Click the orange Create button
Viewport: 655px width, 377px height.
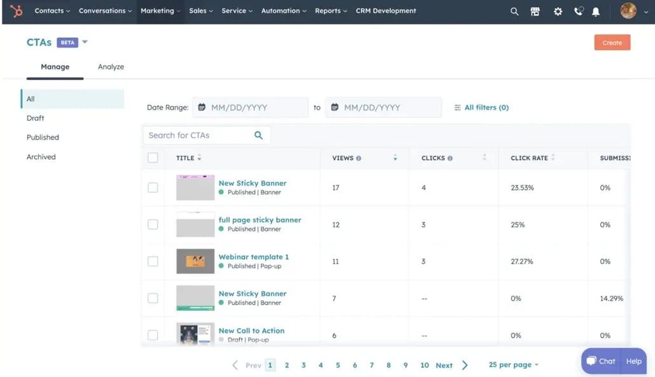click(612, 43)
